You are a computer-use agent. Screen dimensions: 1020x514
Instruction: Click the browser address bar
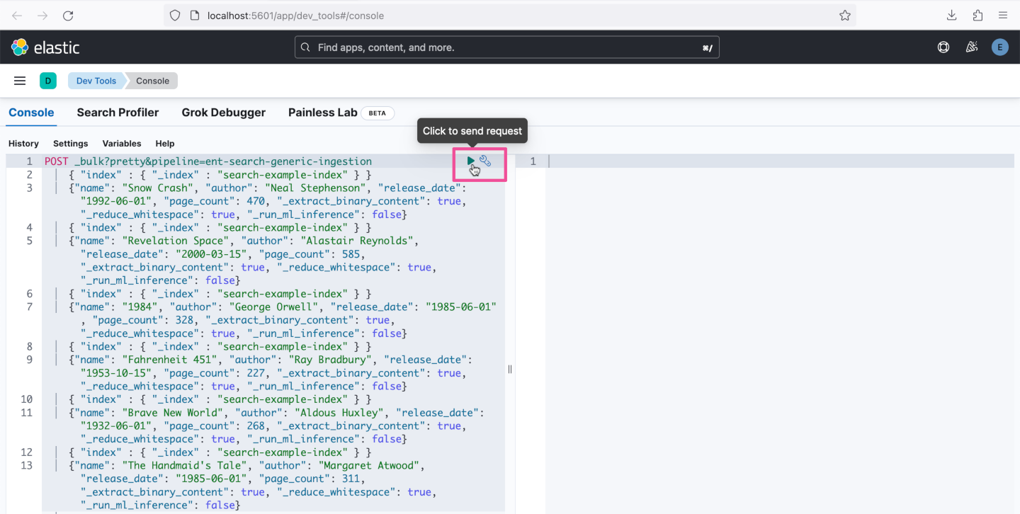pyautogui.click(x=510, y=16)
